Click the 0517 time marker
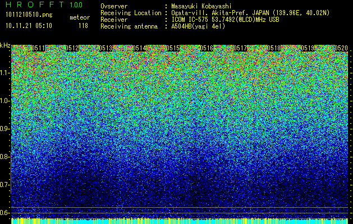This screenshot has height=224, width=353. click(240, 48)
